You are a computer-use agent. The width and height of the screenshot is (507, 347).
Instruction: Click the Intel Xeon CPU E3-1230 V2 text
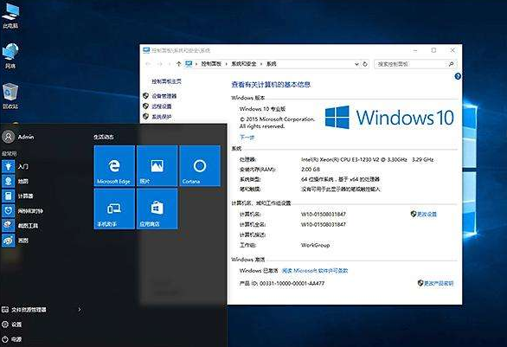[x=368, y=159]
